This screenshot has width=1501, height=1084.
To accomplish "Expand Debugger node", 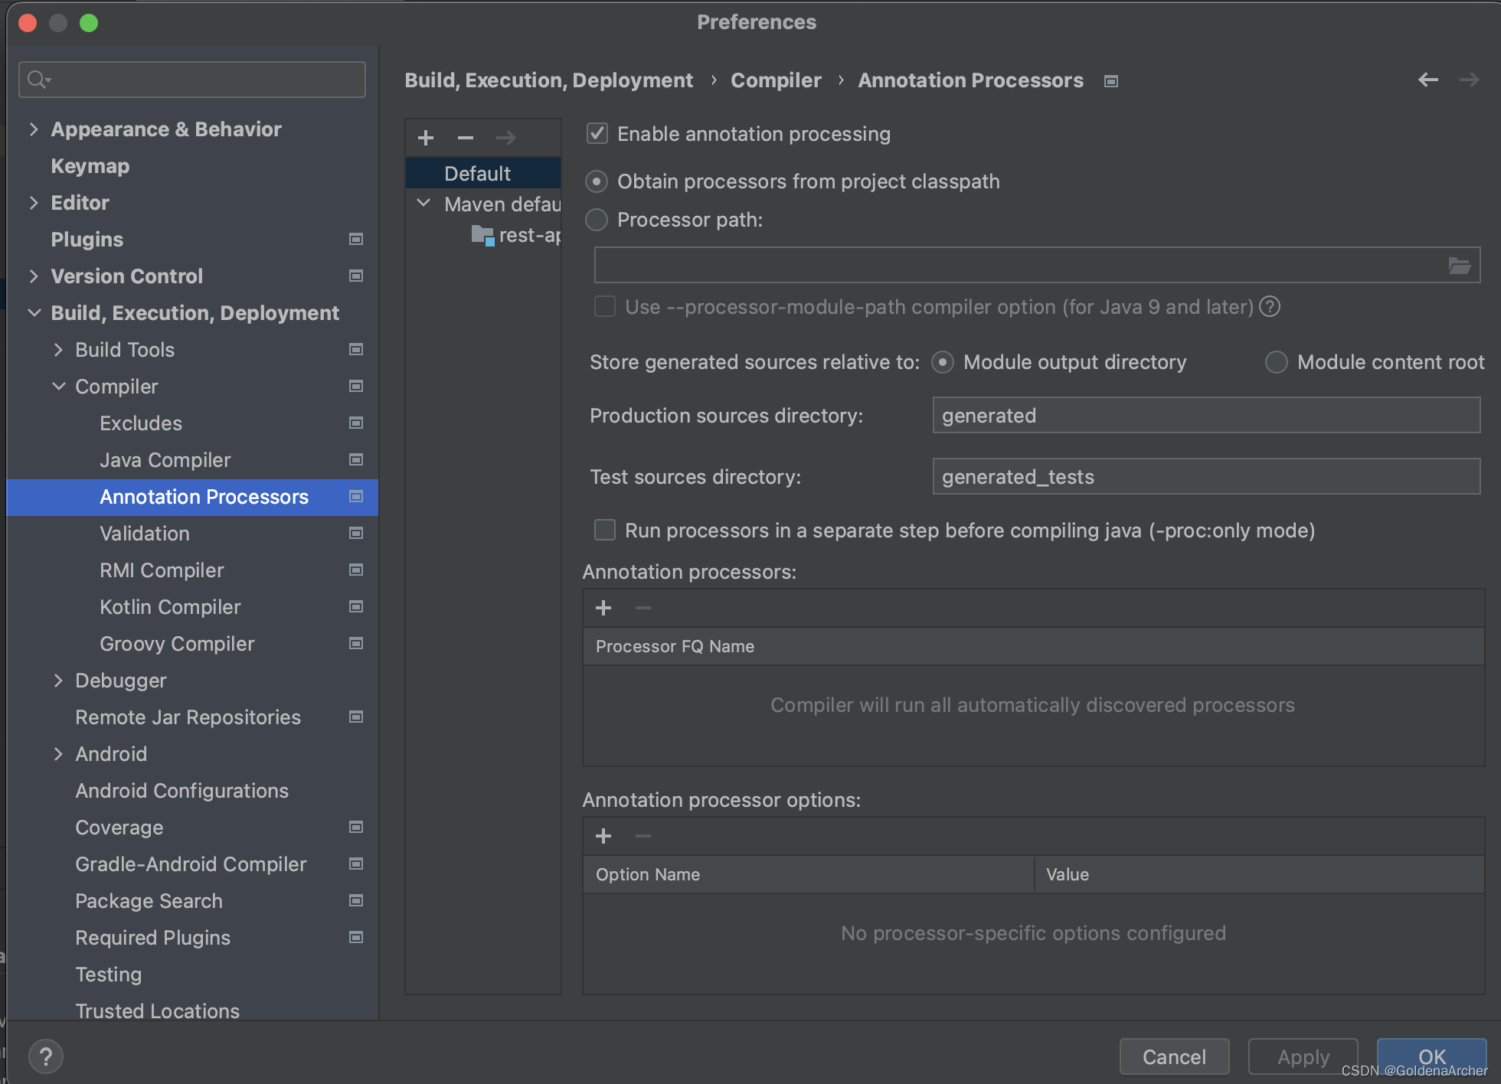I will [58, 680].
